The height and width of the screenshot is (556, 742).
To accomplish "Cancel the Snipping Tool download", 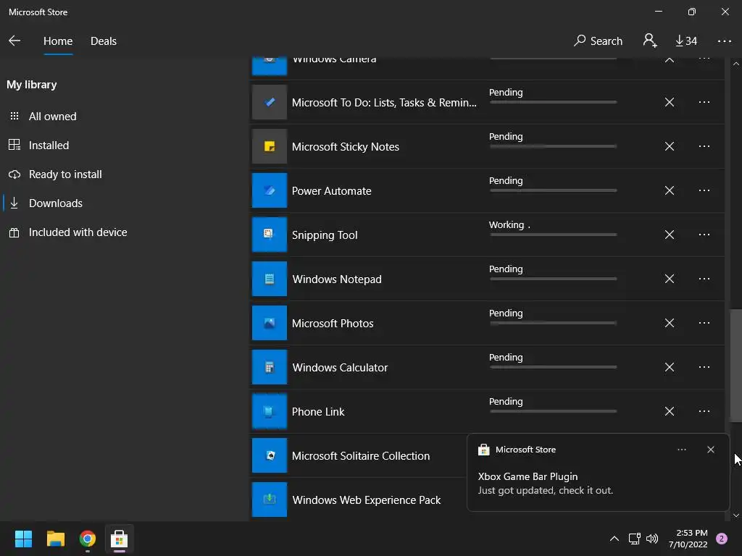I will 669,235.
